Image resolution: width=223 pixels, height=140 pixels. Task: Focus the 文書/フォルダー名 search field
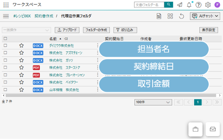[149, 5]
